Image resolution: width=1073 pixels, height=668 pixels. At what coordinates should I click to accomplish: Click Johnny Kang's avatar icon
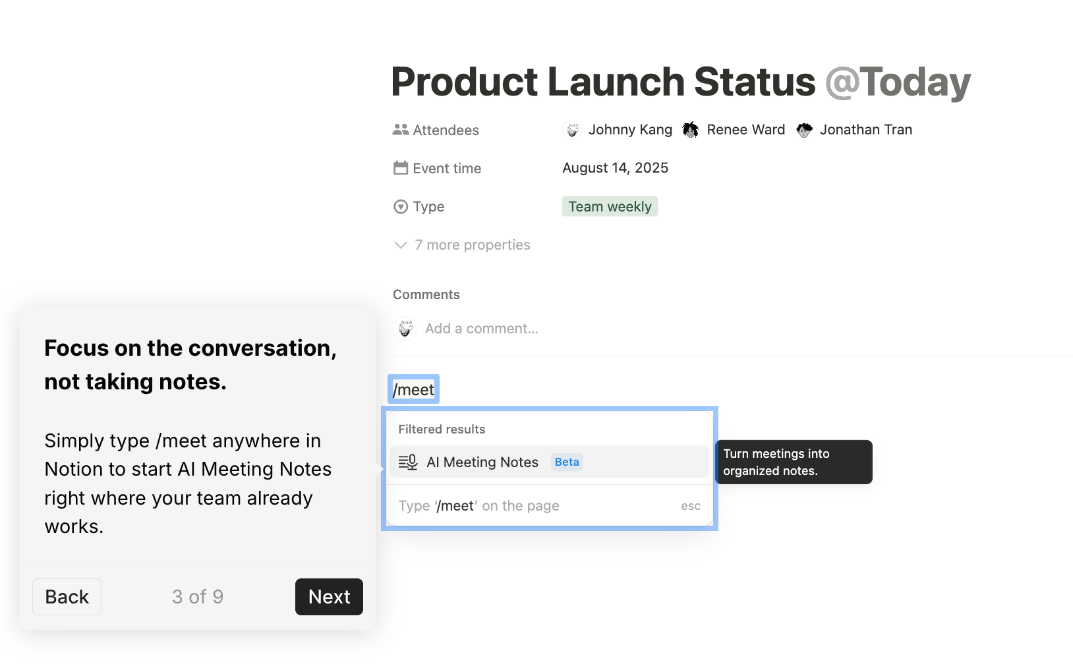point(572,130)
